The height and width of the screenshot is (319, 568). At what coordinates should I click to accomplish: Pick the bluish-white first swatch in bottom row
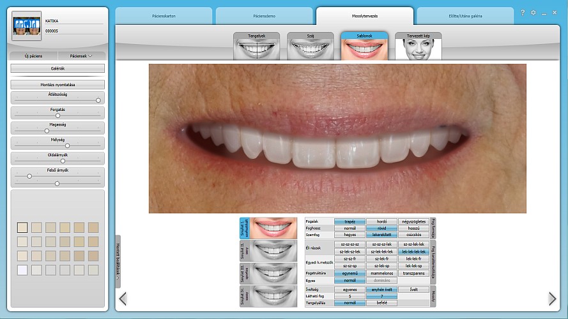pyautogui.click(x=22, y=270)
